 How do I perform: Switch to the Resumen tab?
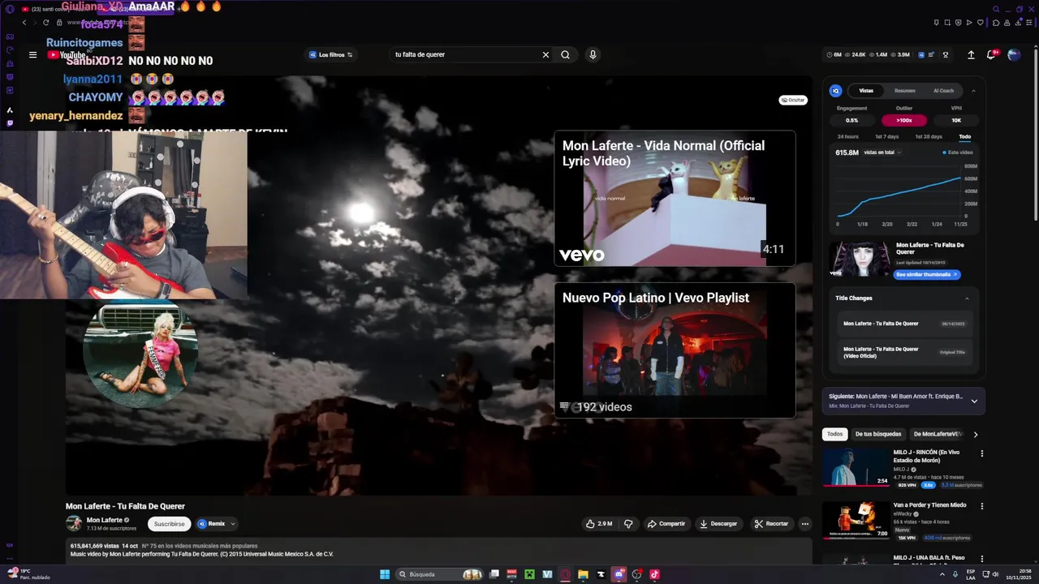coord(904,91)
